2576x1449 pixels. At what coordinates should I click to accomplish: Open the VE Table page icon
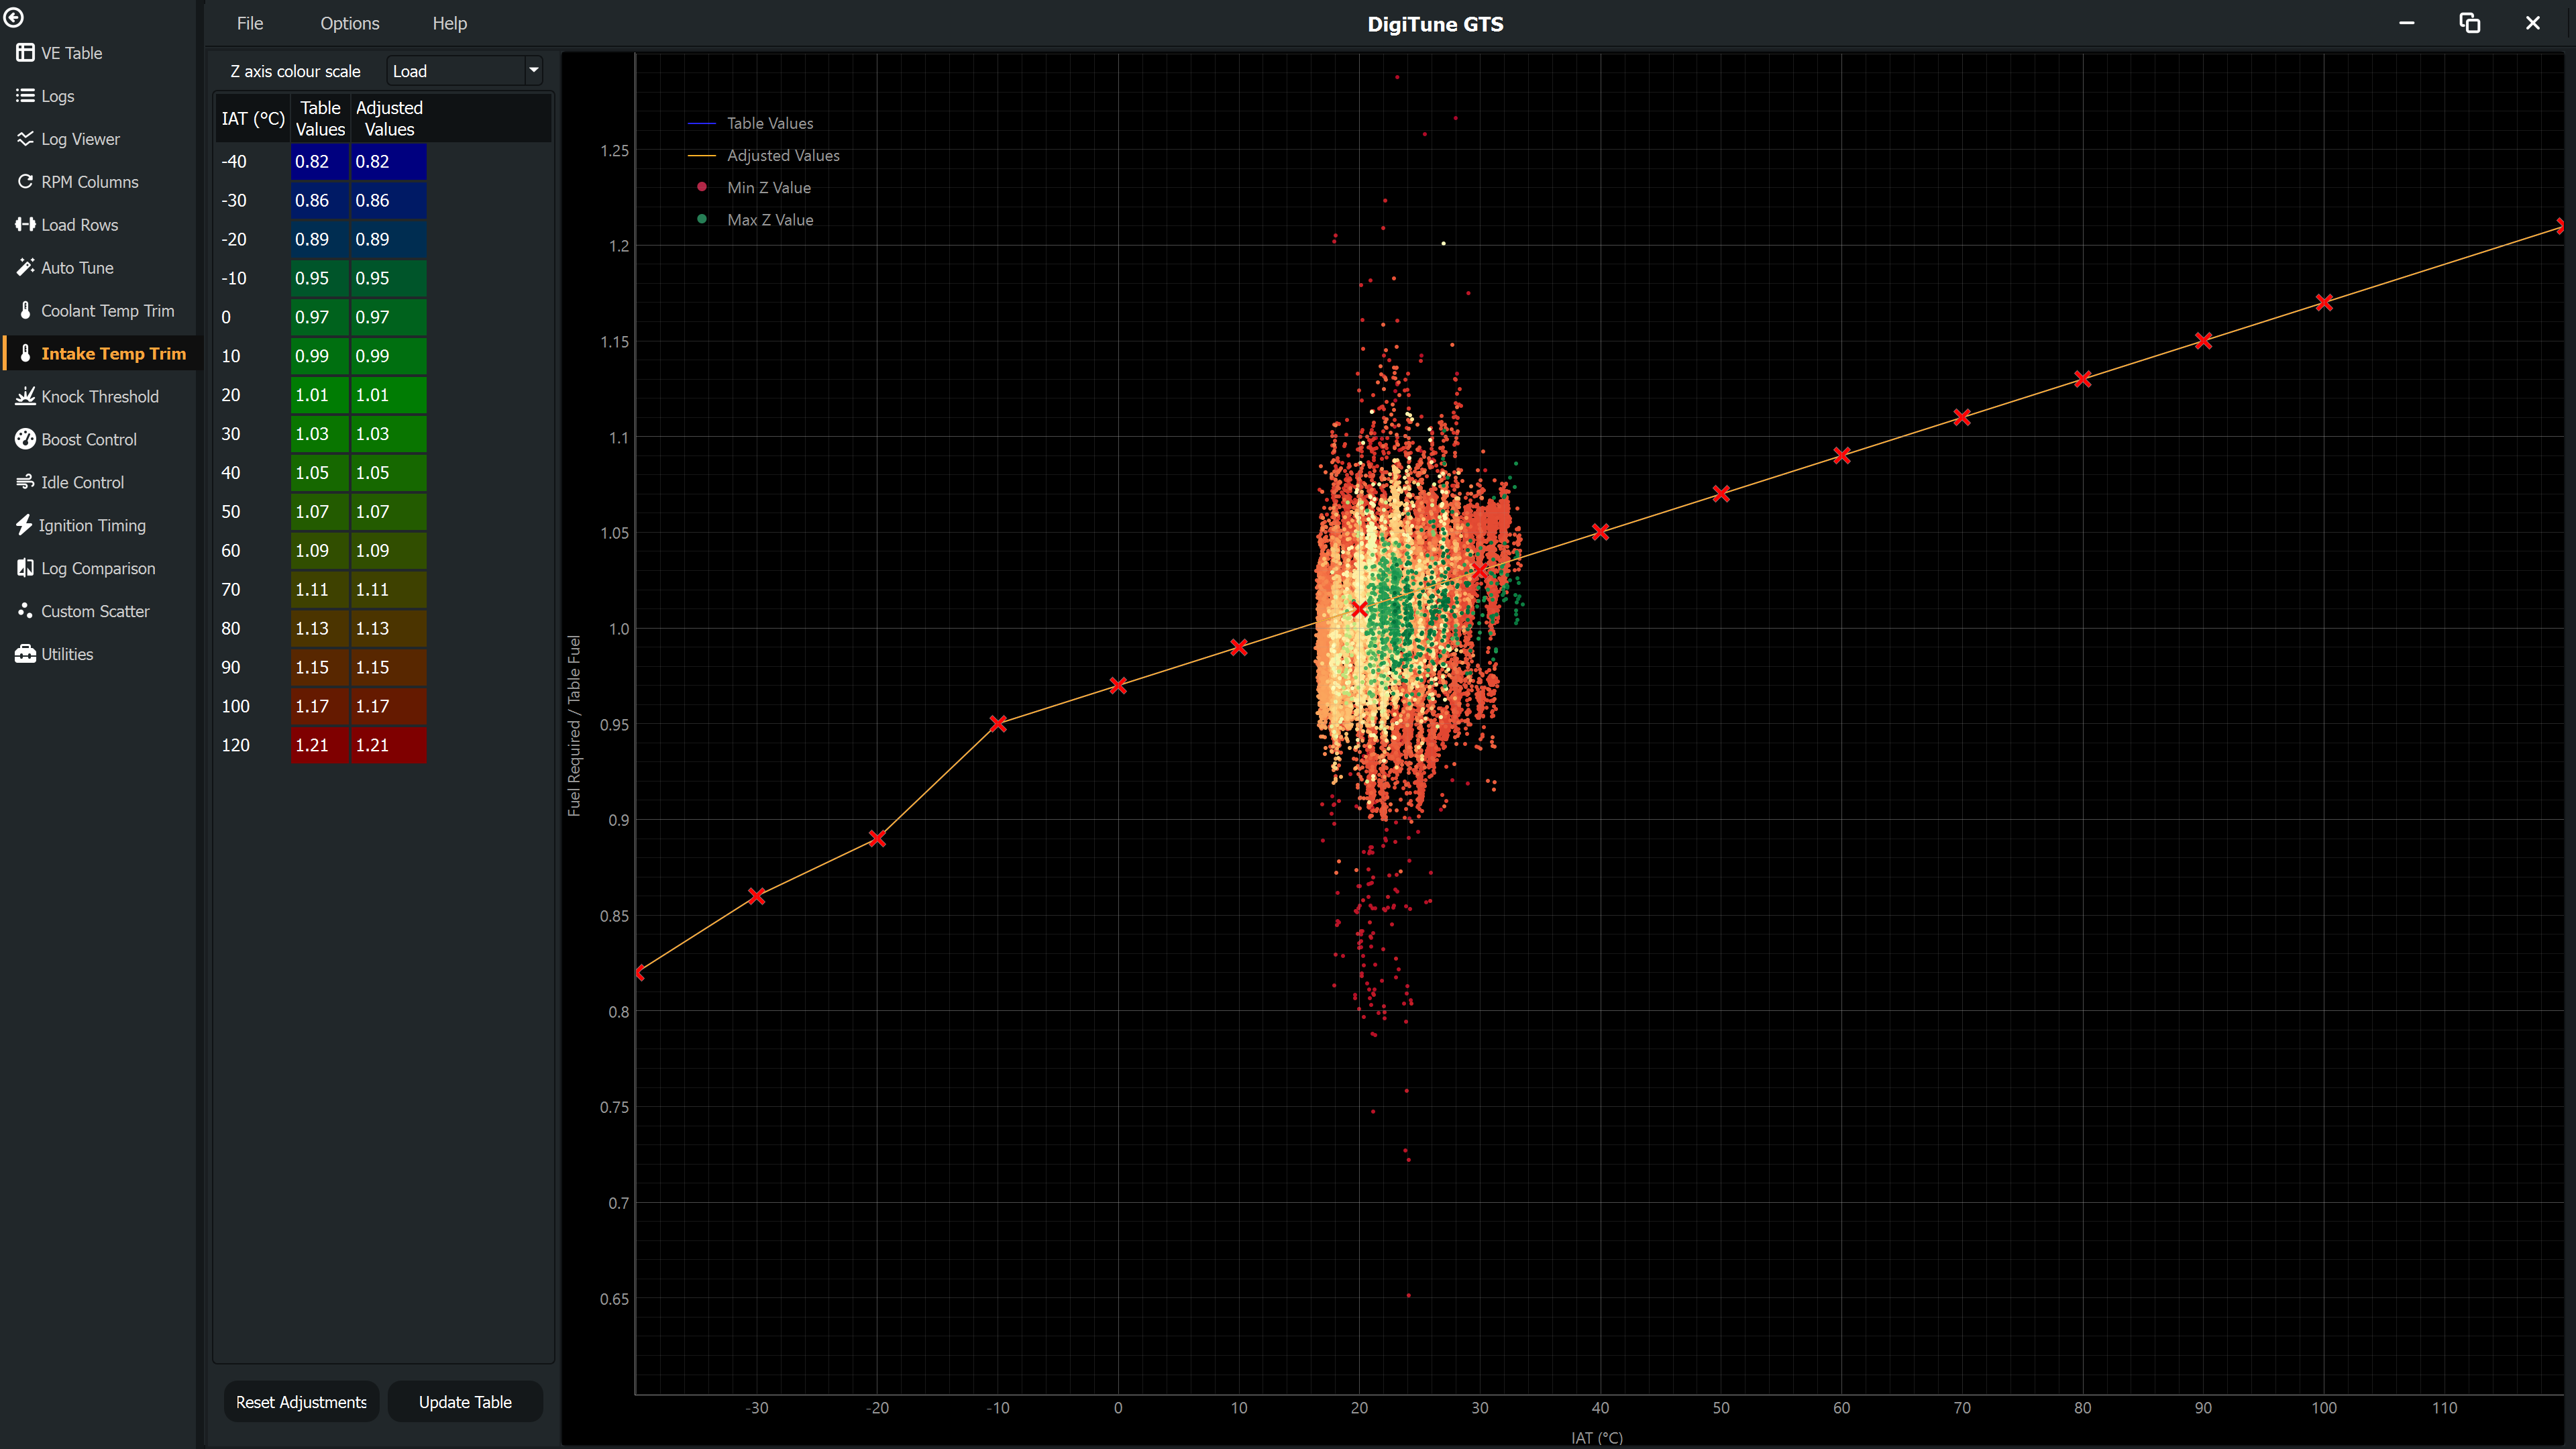25,53
